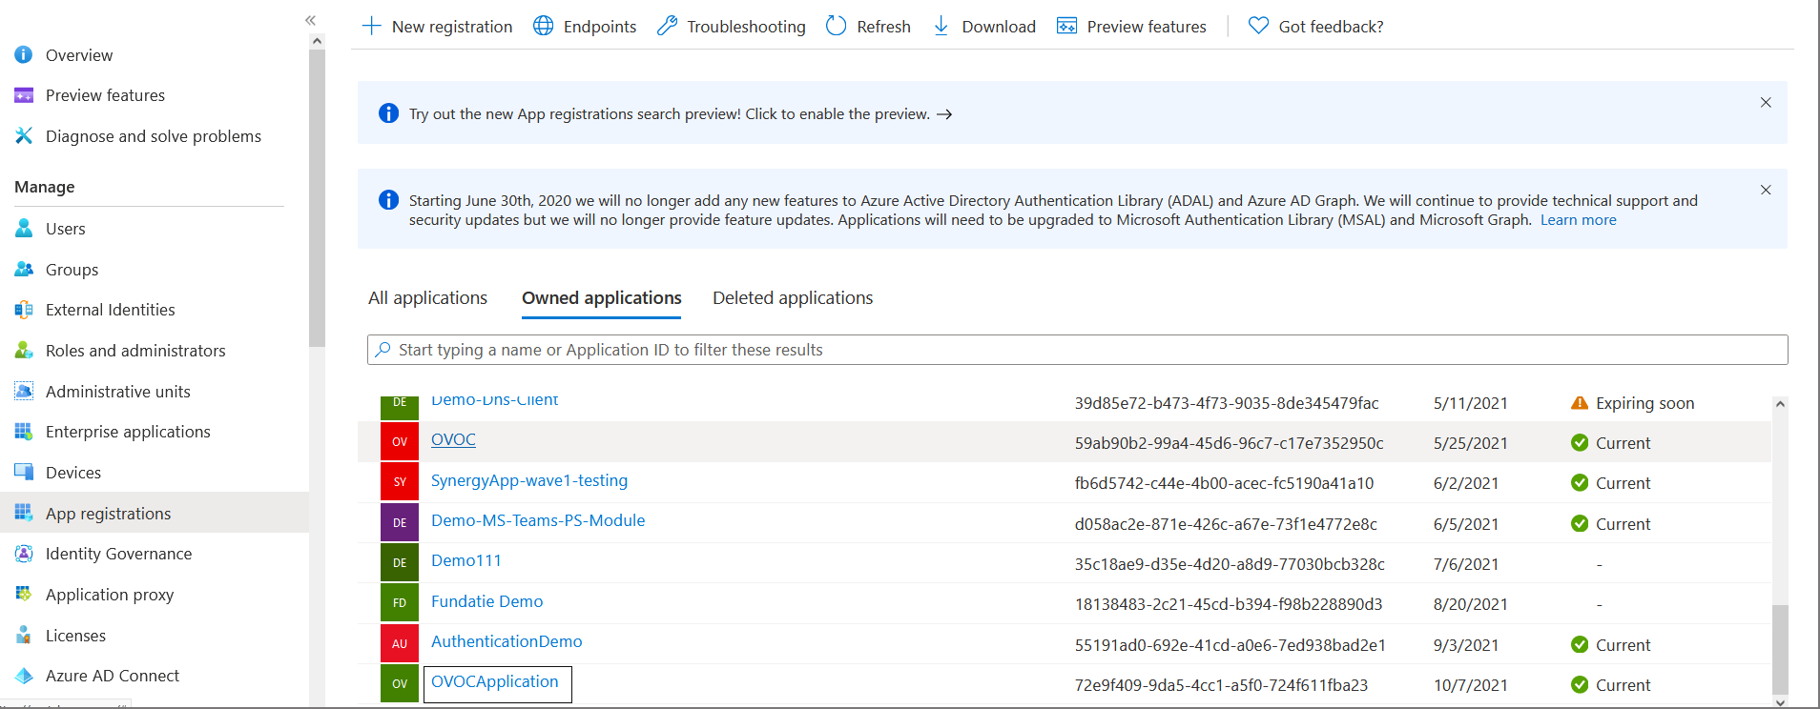Open Enterprise applications in sidebar
1820x709 pixels.
(128, 432)
